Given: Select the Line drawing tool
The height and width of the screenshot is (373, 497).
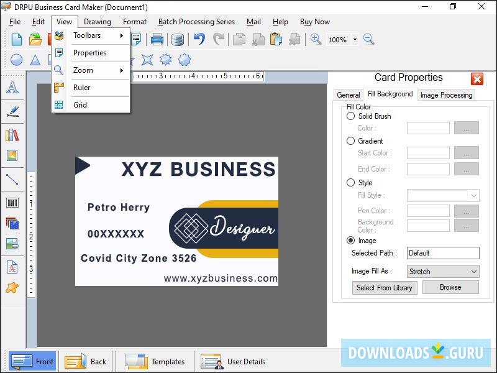Looking at the screenshot, I should [x=12, y=179].
